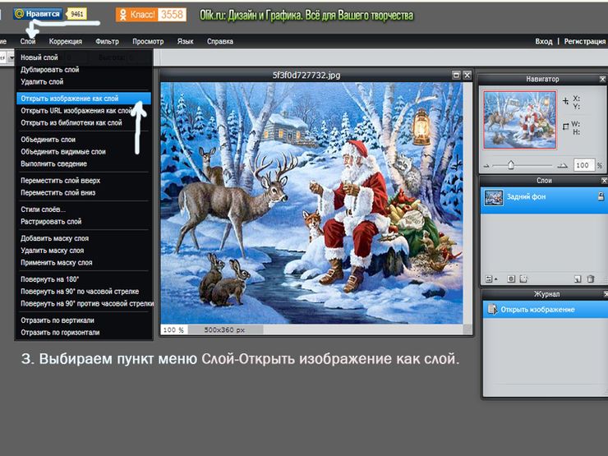Choose Добавить маску слоя

pyautogui.click(x=83, y=238)
